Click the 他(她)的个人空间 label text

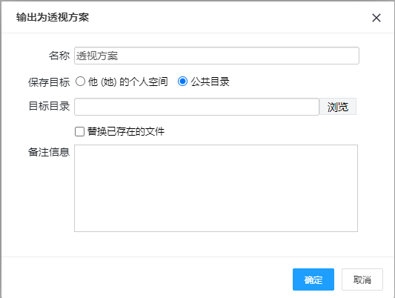[128, 82]
